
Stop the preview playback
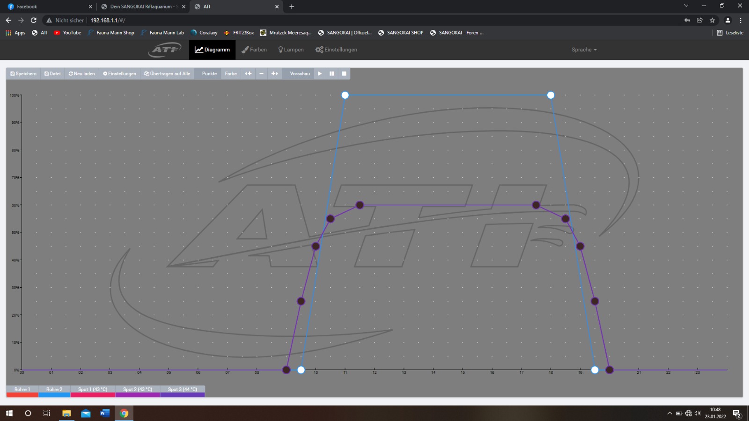344,73
